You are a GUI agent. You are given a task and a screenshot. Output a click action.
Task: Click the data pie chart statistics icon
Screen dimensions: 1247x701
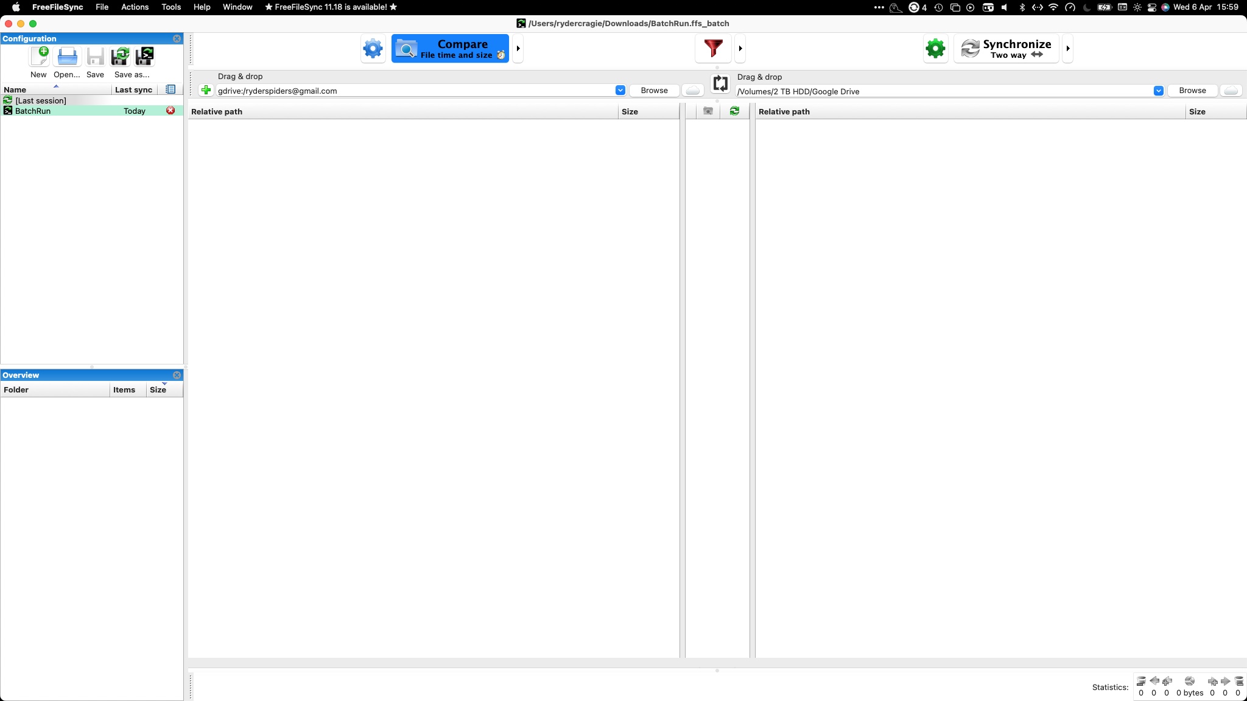[x=1190, y=682]
